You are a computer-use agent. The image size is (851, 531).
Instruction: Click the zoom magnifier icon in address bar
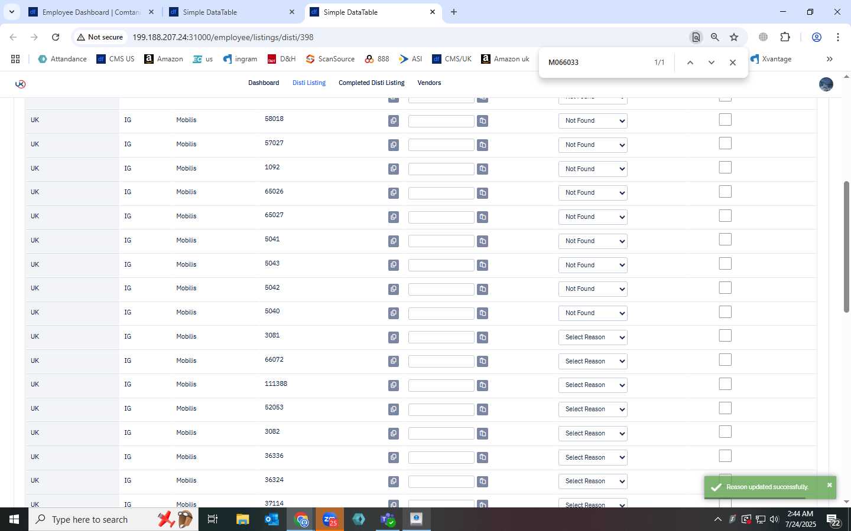[715, 37]
